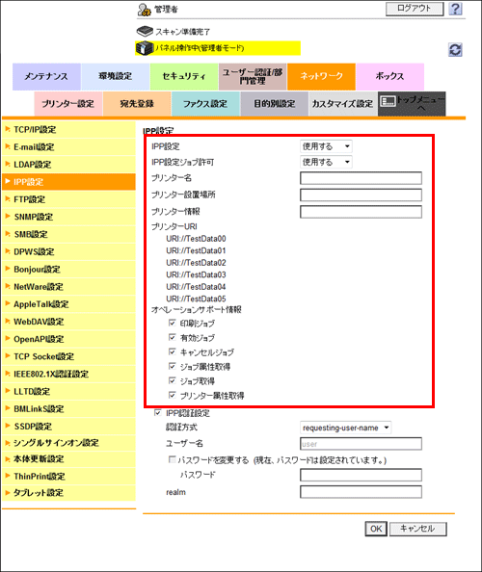The height and width of the screenshot is (572, 482).
Task: Open the 環境設定 tab
Action: (x=116, y=77)
